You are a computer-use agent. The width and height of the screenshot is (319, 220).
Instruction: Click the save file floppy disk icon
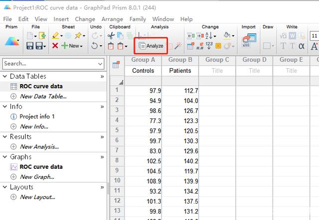pos(30,46)
